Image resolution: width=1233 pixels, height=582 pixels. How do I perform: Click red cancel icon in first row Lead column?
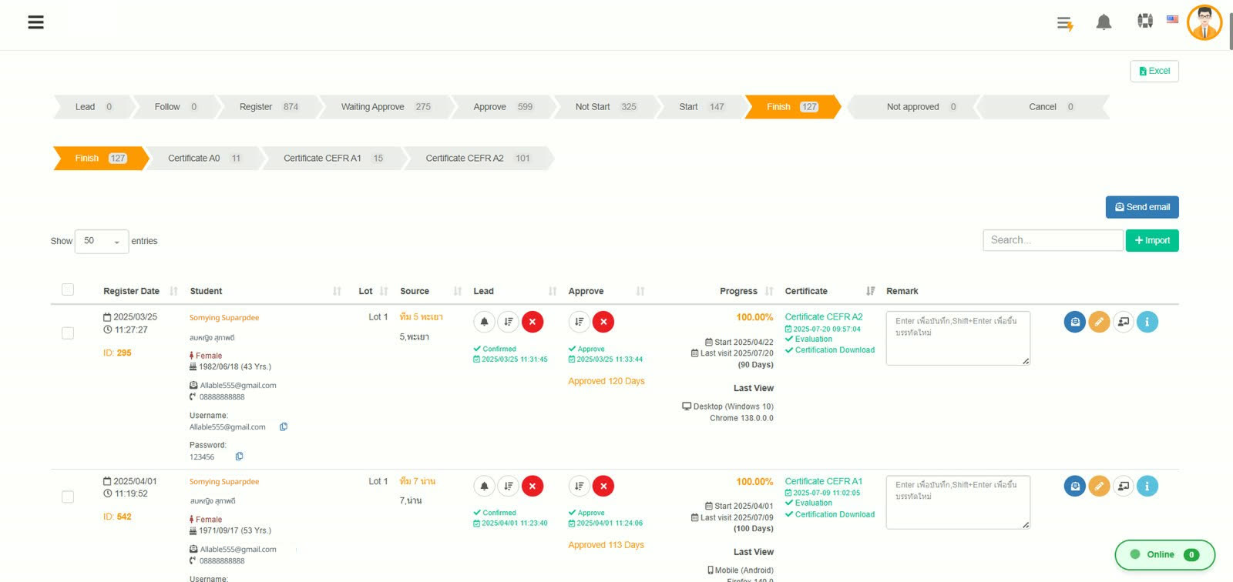(533, 322)
